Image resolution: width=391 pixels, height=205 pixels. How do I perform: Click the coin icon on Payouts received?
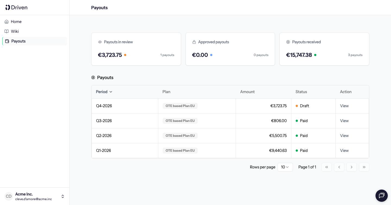click(288, 42)
